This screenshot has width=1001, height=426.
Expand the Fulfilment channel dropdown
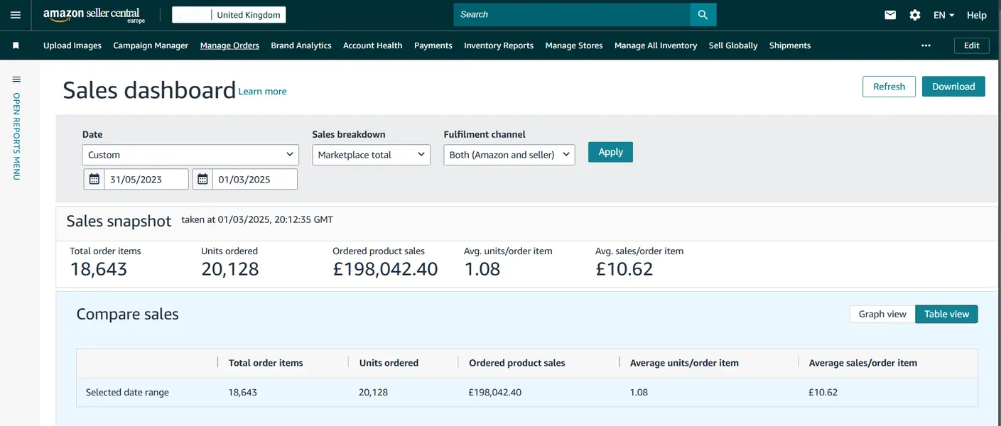tap(509, 155)
